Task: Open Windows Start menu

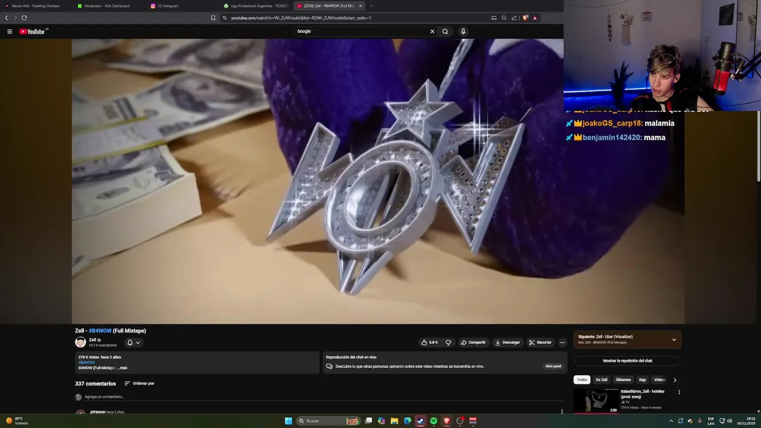Action: (x=288, y=421)
